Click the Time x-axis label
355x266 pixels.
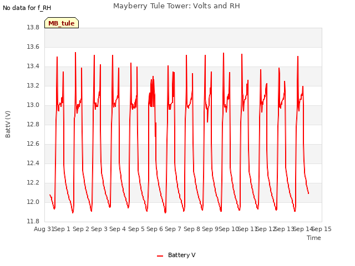(x=314, y=238)
